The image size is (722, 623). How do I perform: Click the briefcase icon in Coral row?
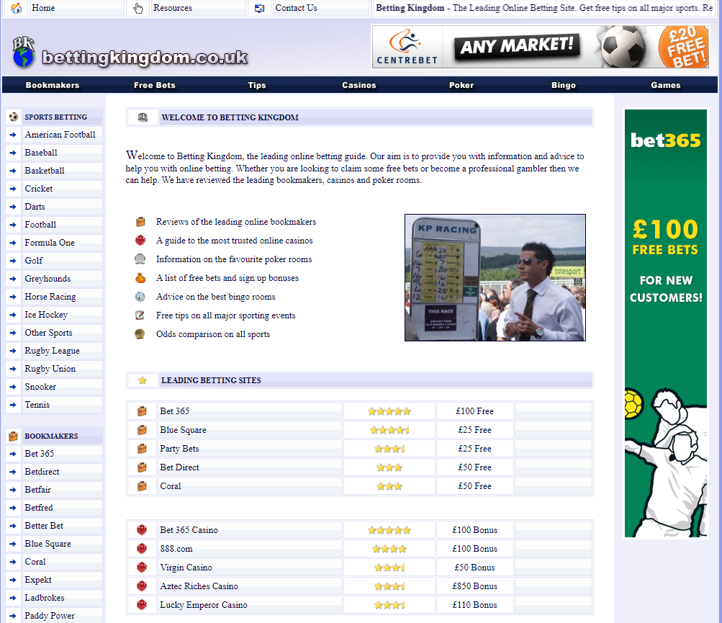142,486
